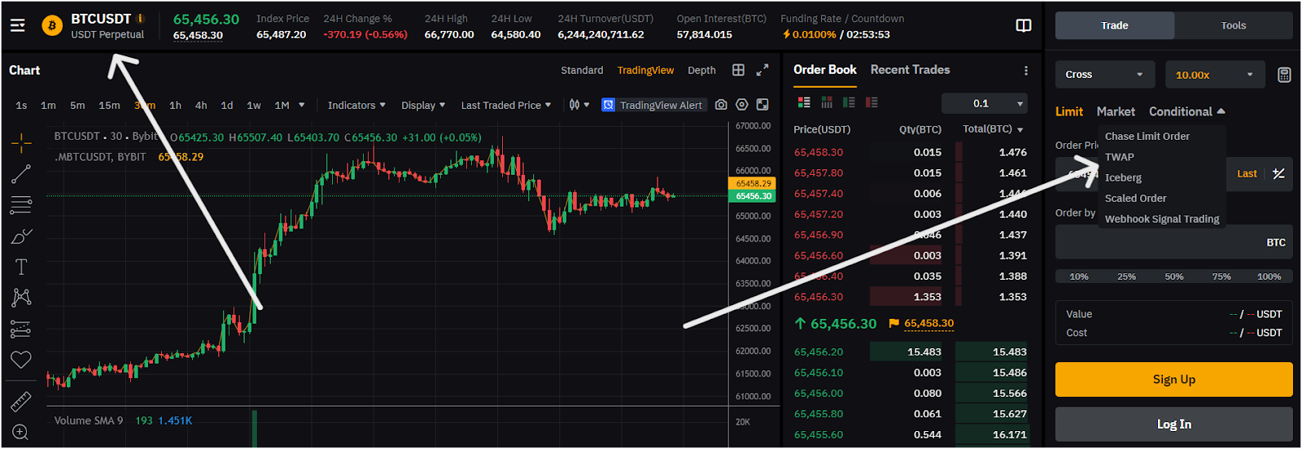Select the crosshair cursor tool
1302x449 pixels.
click(21, 144)
